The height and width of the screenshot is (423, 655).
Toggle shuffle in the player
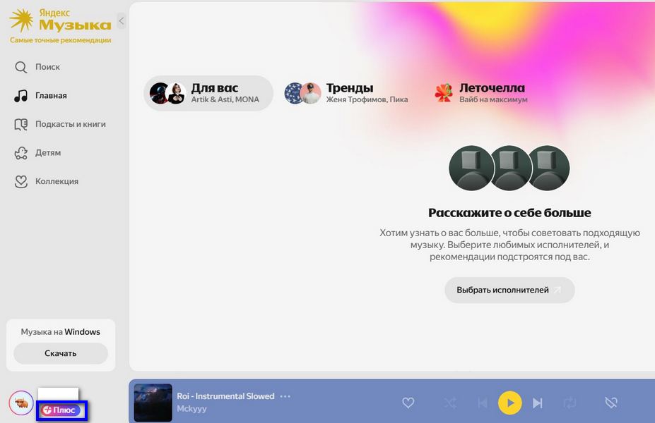point(450,403)
